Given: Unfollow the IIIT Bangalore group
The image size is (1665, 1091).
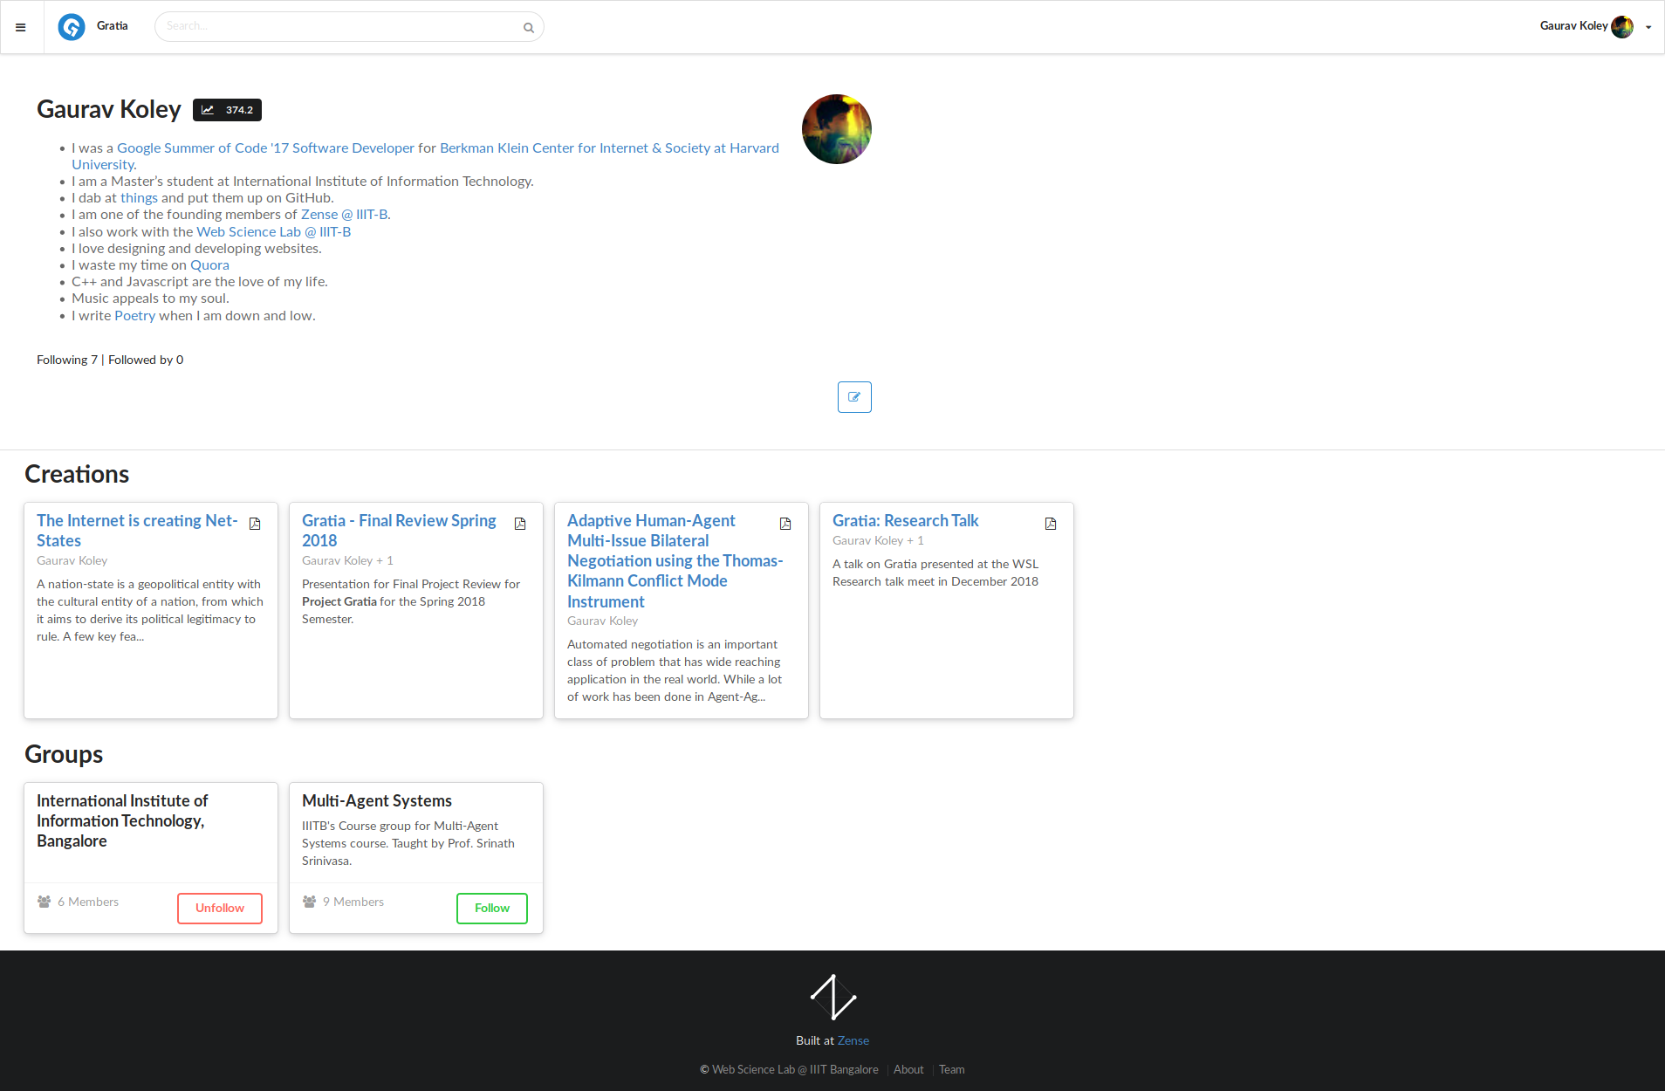Looking at the screenshot, I should (220, 909).
